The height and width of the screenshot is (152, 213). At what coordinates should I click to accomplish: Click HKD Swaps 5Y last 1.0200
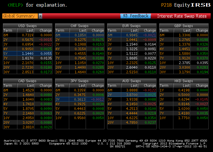tap(184, 108)
